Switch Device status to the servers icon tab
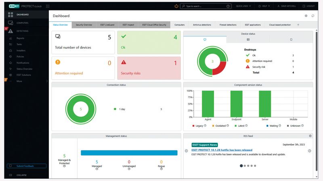 [x=248, y=39]
